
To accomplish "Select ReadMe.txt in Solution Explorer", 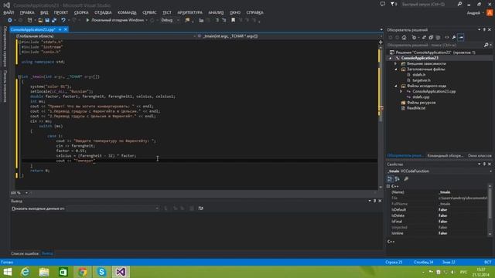I will [x=416, y=108].
